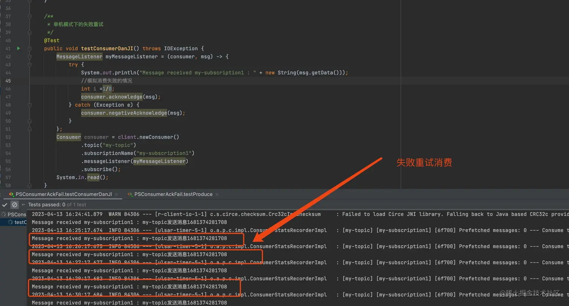Click the 16:25:17.674 INFO log timestamp
Viewport: 569px width, 306px height.
tap(67, 230)
